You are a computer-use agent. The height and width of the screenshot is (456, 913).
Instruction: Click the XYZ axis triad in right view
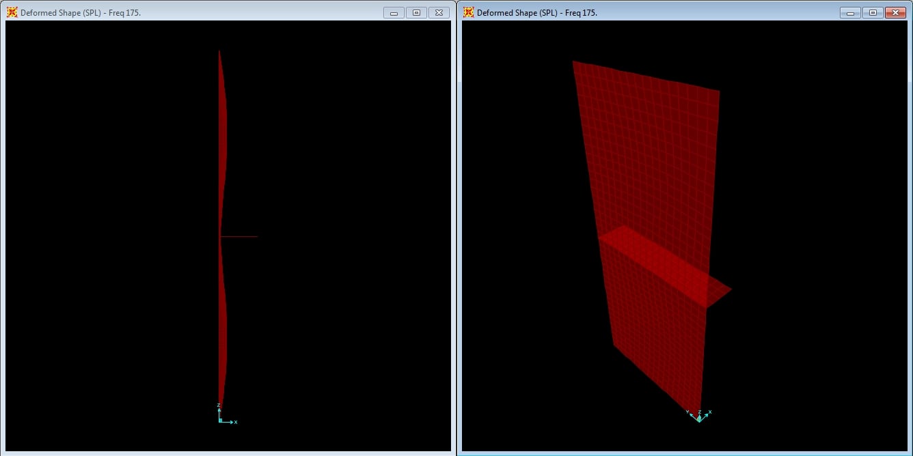coord(698,416)
